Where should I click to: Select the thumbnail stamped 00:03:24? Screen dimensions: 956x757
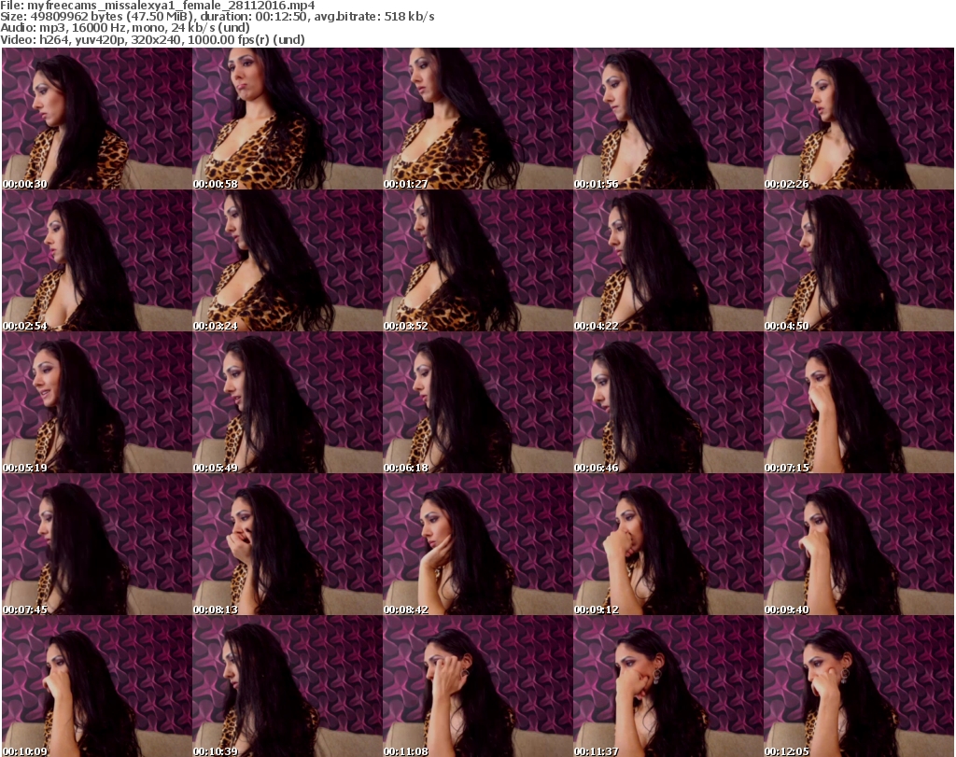point(288,260)
